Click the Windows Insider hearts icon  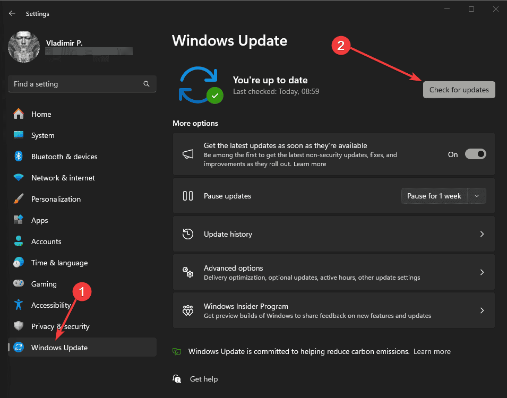188,310
